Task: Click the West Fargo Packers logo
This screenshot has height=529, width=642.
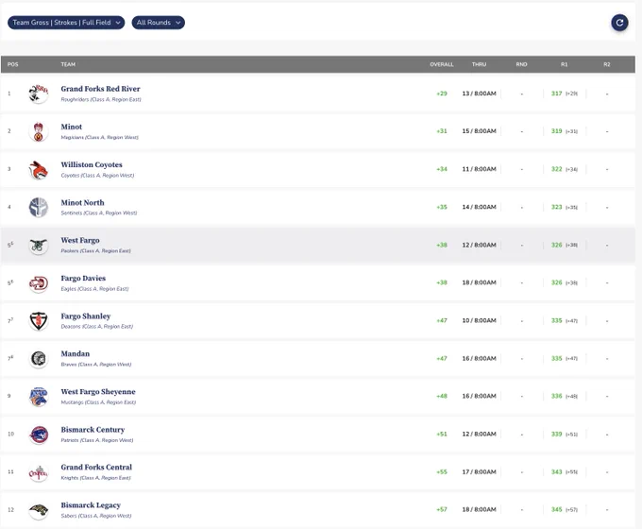Action: 39,245
